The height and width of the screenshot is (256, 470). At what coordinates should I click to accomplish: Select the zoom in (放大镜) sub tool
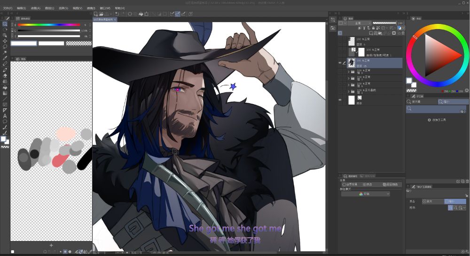coord(422,102)
